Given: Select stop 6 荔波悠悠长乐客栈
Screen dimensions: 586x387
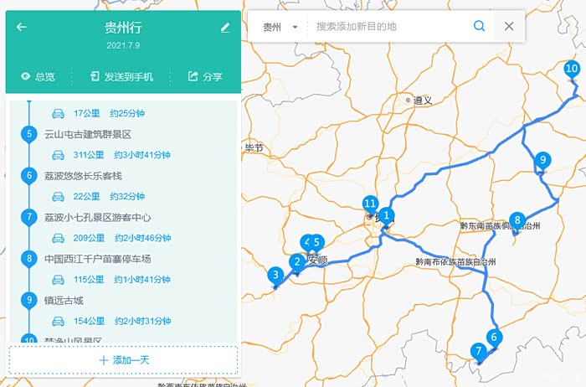Looking at the screenshot, I should 83,176.
